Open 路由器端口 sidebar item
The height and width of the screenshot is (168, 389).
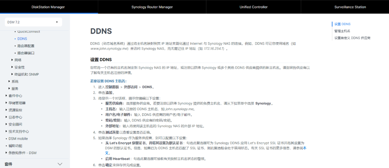26,53
